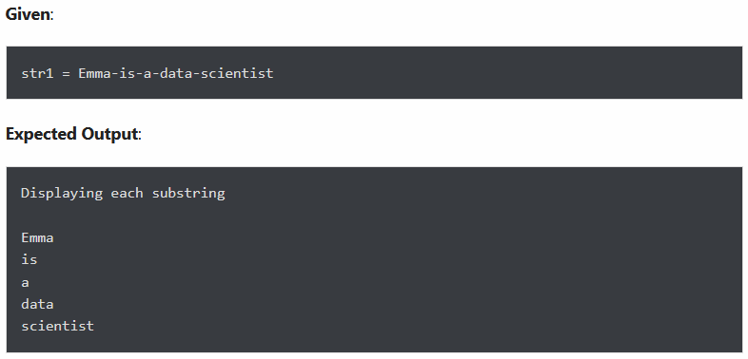Image resolution: width=748 pixels, height=359 pixels.
Task: Click the colon after 'Expected Output'
Action: [x=140, y=135]
